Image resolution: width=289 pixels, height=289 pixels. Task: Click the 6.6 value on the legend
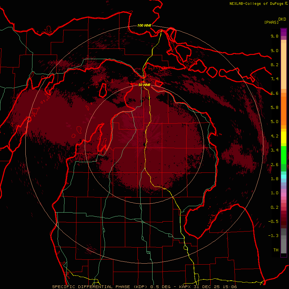275,93
